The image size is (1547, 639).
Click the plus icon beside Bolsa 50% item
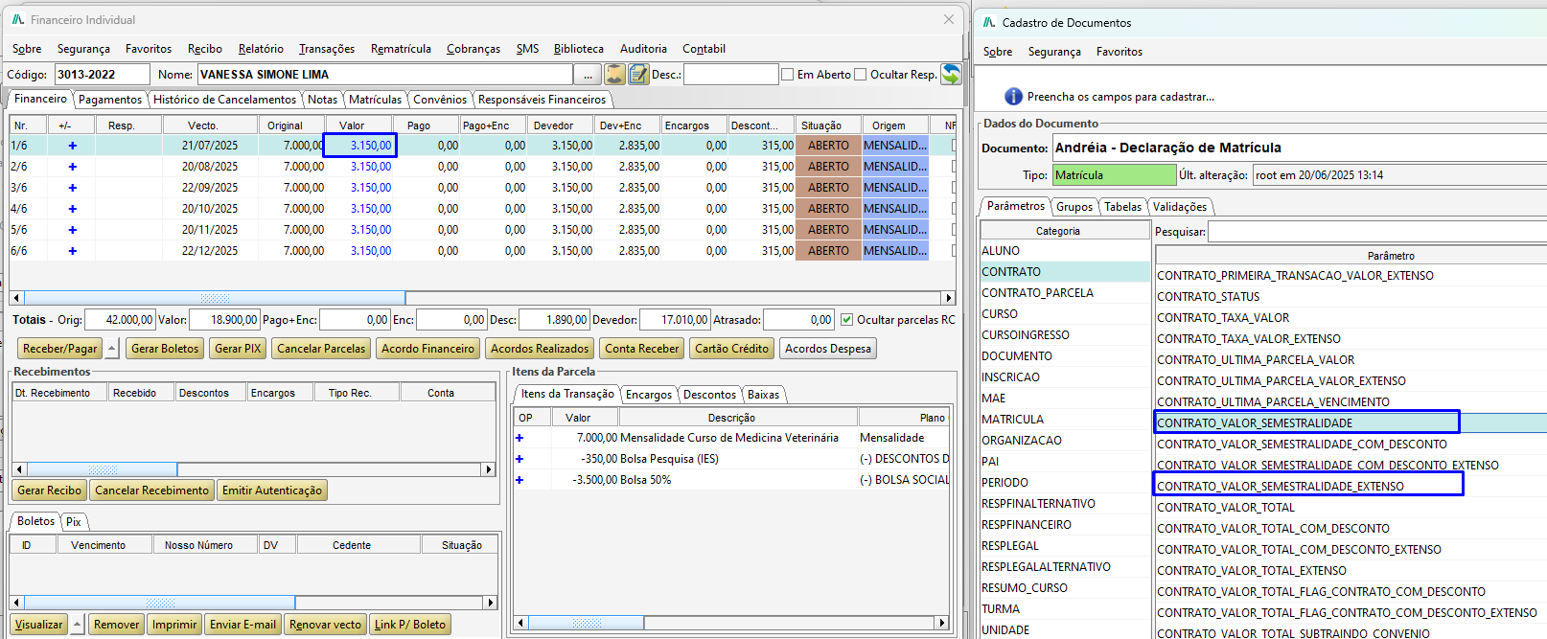coord(520,480)
